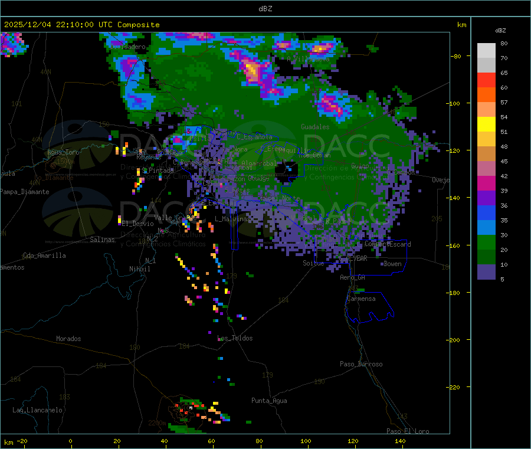The image size is (531, 449).
Task: Click the Oveja label at the right map edge
Action: pos(441,180)
